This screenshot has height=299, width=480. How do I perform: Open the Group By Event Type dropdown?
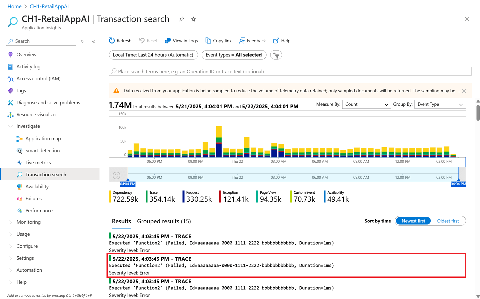[x=440, y=104]
